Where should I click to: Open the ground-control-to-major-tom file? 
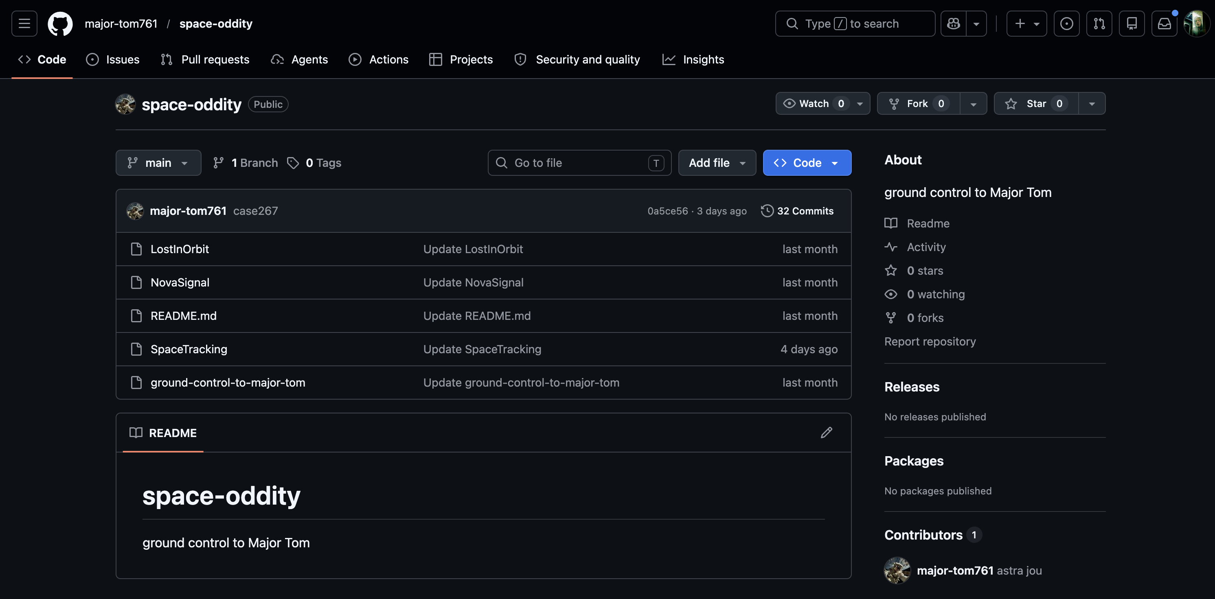[228, 382]
